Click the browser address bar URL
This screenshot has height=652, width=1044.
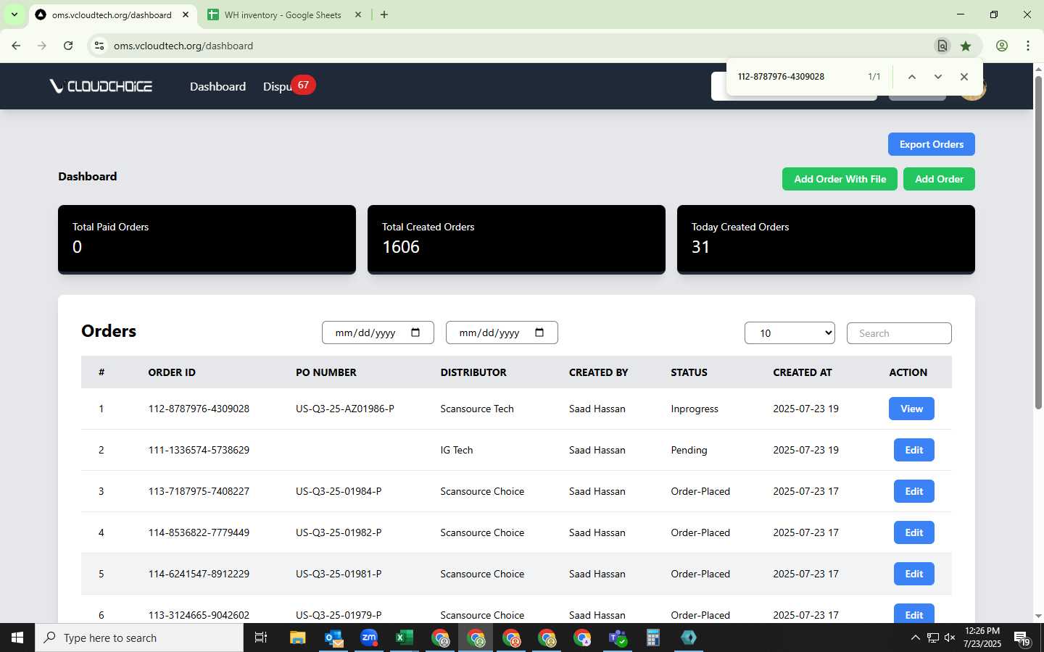tap(183, 46)
